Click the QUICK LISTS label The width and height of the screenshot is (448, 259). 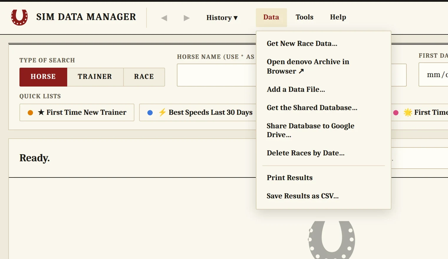[x=40, y=96]
